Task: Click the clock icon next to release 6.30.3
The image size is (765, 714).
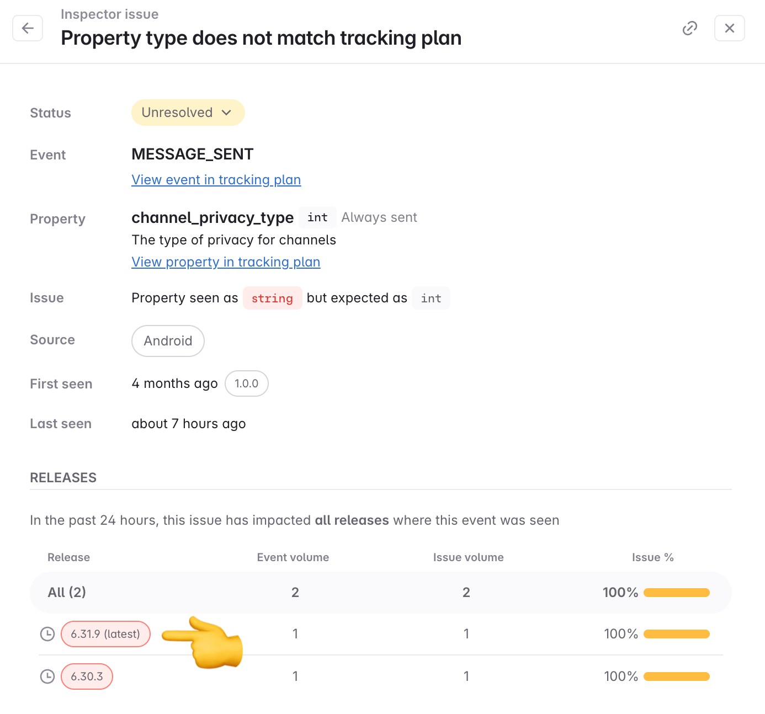Action: pyautogui.click(x=47, y=676)
